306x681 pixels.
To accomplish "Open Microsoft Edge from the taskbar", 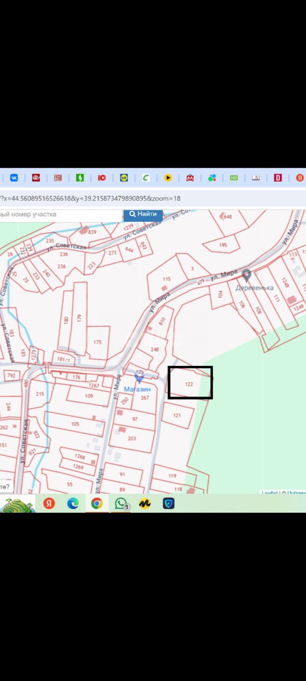I will 73,503.
